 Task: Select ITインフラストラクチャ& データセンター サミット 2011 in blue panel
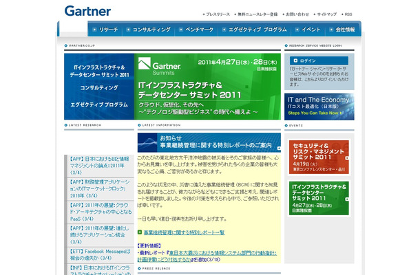(99, 71)
